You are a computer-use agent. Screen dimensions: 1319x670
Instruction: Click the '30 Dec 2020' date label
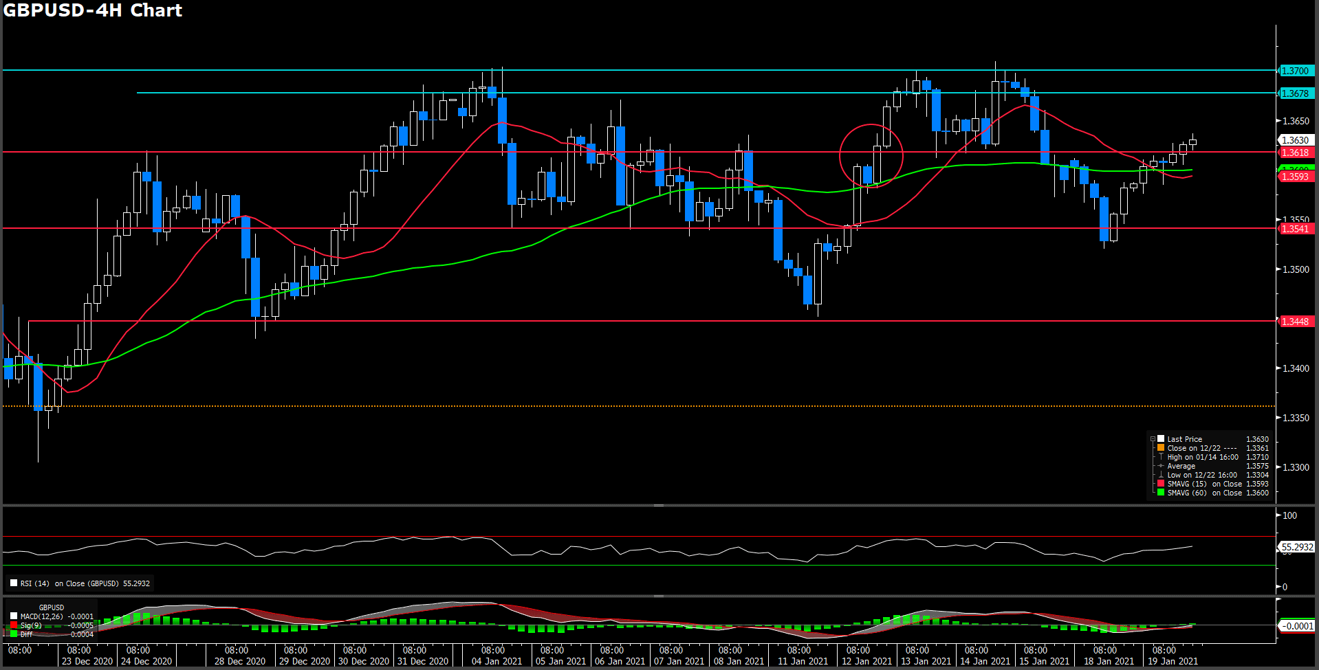[364, 661]
